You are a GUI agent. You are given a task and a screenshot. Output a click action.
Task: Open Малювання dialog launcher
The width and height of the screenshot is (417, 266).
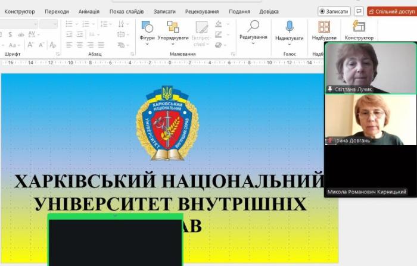click(x=233, y=54)
